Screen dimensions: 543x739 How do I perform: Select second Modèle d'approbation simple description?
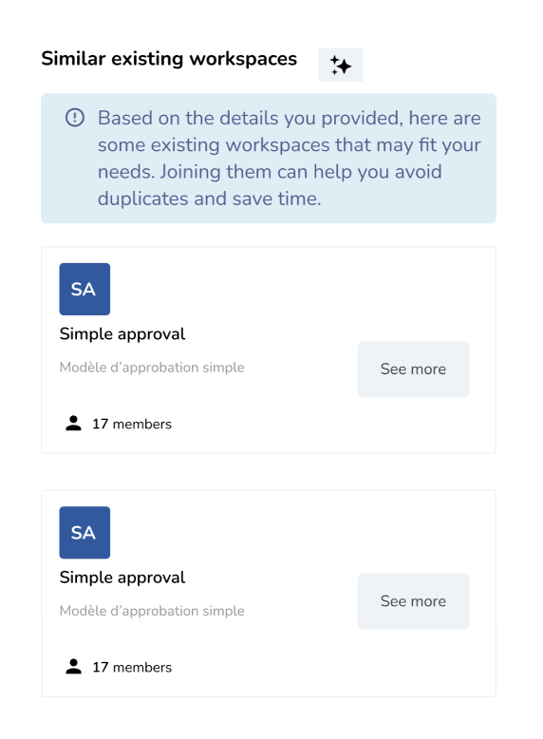[152, 611]
